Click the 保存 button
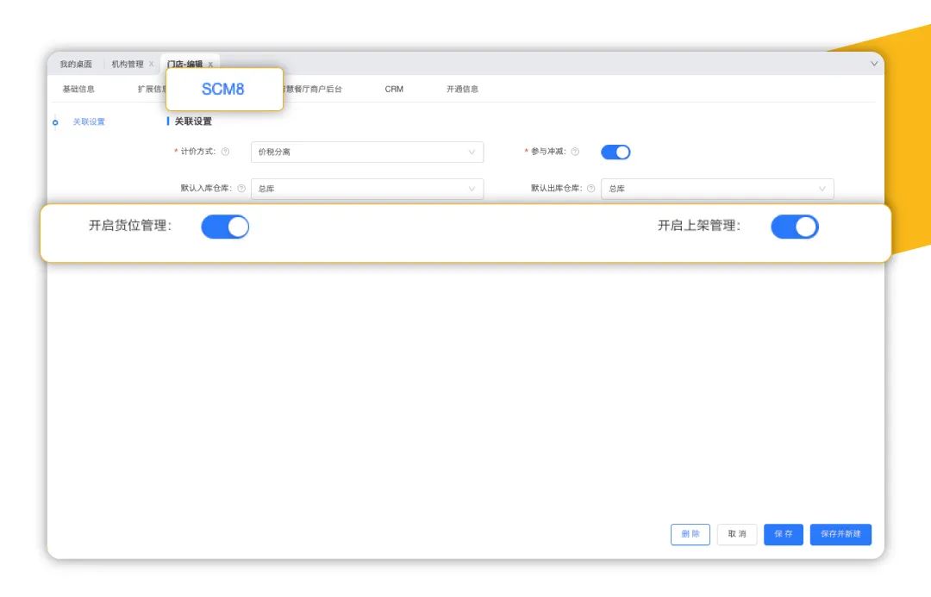Viewport: 931px width, 597px height. (x=783, y=534)
